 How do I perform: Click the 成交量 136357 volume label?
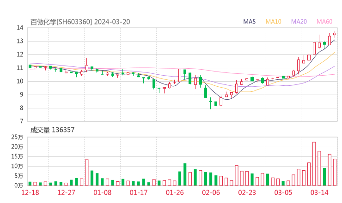coord(52,130)
